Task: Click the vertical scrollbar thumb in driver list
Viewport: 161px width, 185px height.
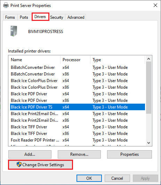Action: (x=148, y=88)
